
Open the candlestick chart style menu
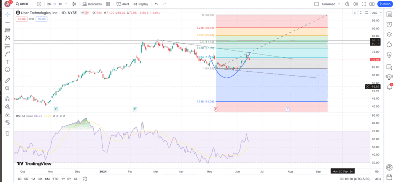74,4
